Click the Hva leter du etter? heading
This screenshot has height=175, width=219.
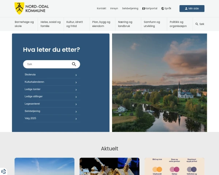51,50
